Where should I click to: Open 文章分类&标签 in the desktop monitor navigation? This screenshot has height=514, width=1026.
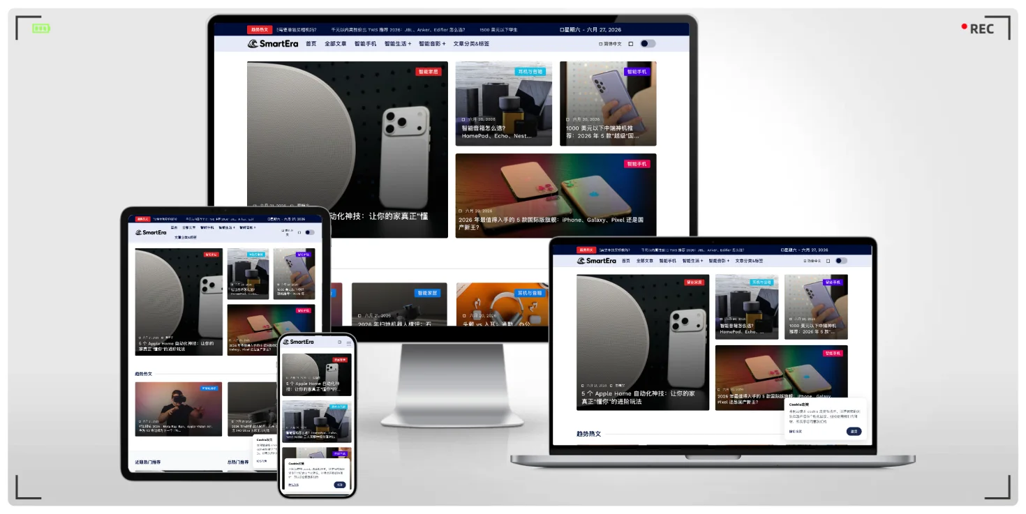[471, 44]
